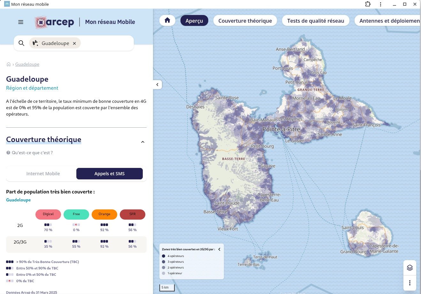421x294 pixels.
Task: Click the 2 opérateurs legend entry
Action: 173,268
